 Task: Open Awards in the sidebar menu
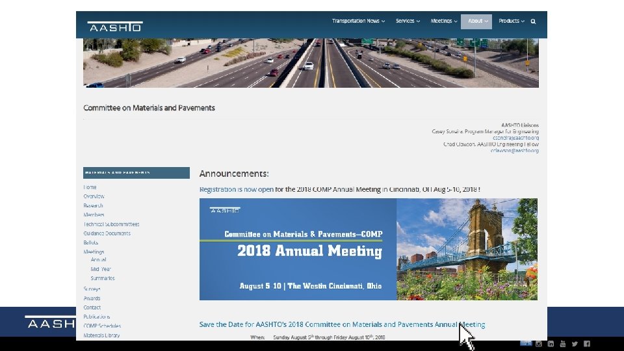click(92, 298)
